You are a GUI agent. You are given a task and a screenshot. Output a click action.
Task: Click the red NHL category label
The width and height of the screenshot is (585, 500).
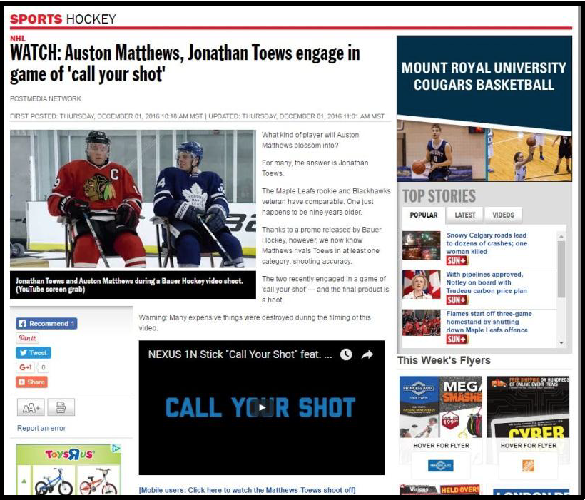pyautogui.click(x=18, y=38)
